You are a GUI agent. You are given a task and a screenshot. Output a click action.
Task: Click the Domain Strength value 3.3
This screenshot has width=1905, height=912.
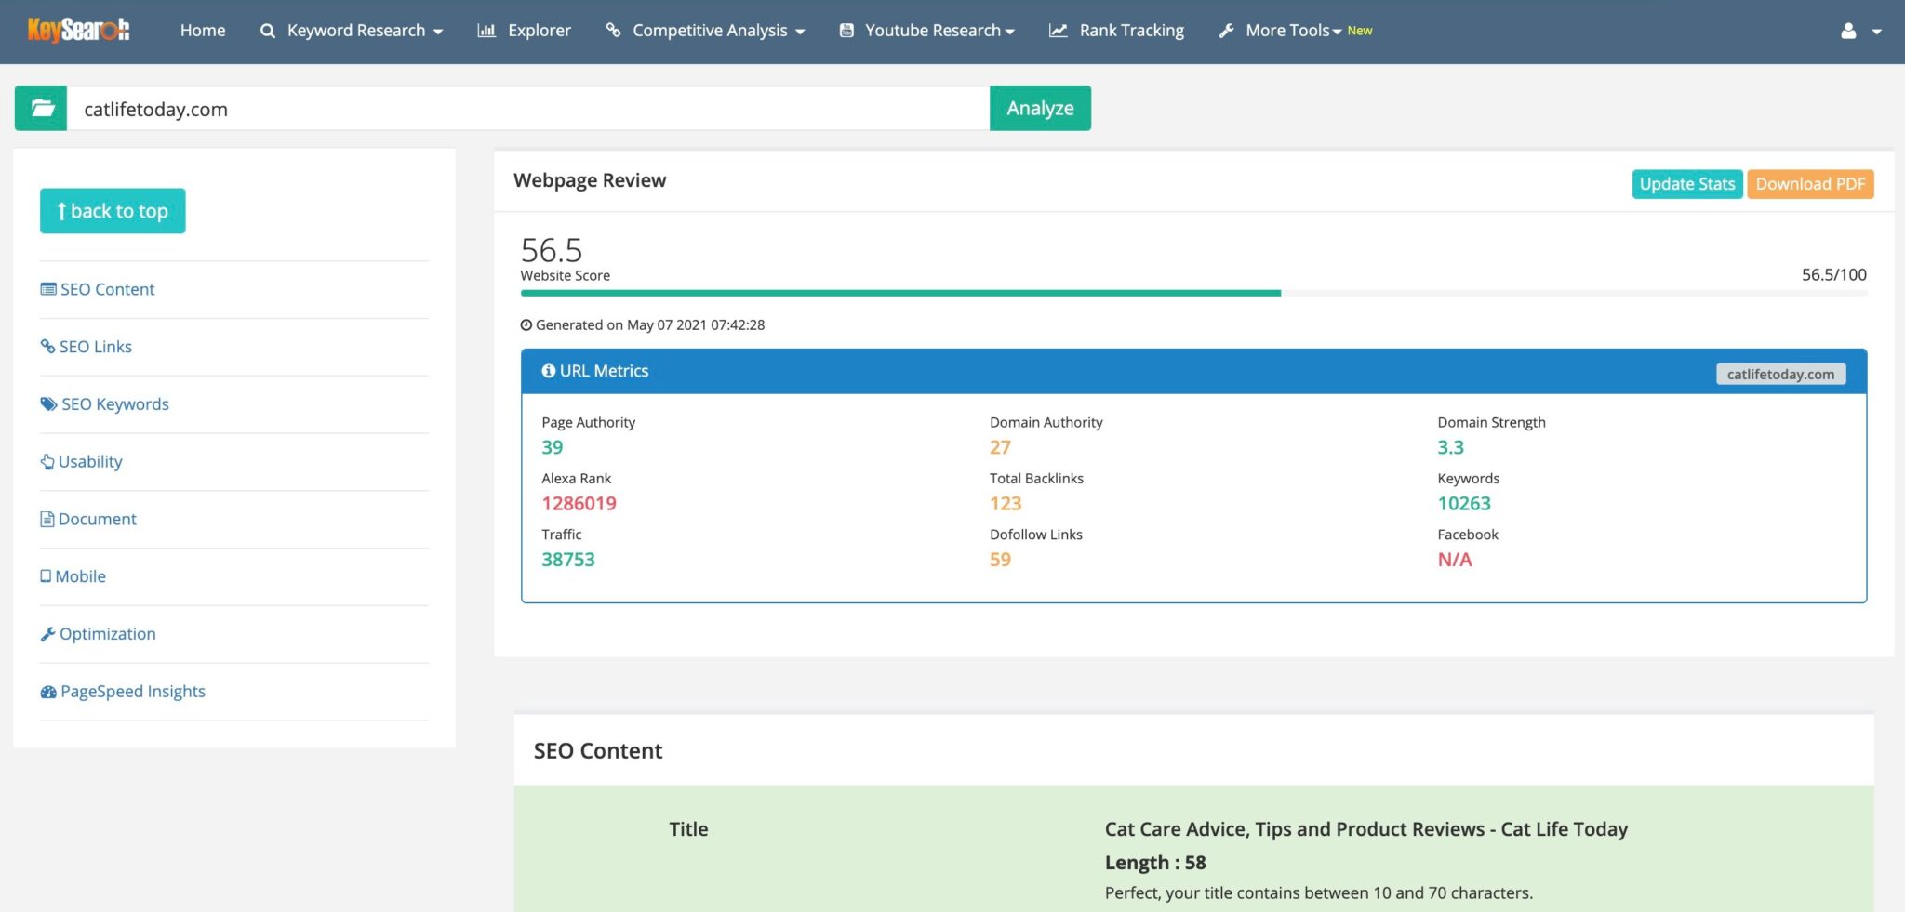click(1450, 447)
